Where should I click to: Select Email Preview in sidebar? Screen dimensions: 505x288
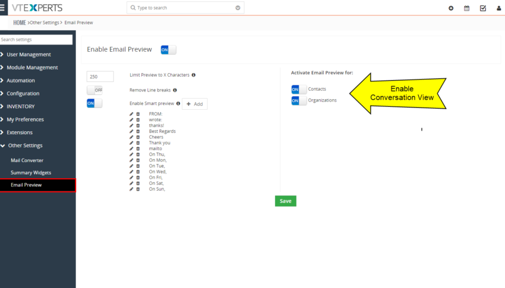click(37, 185)
